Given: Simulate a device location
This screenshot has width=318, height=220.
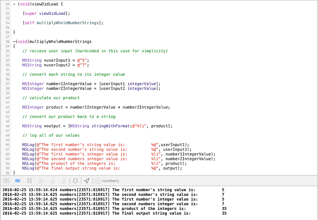Looking at the screenshot, I should coord(87,180).
